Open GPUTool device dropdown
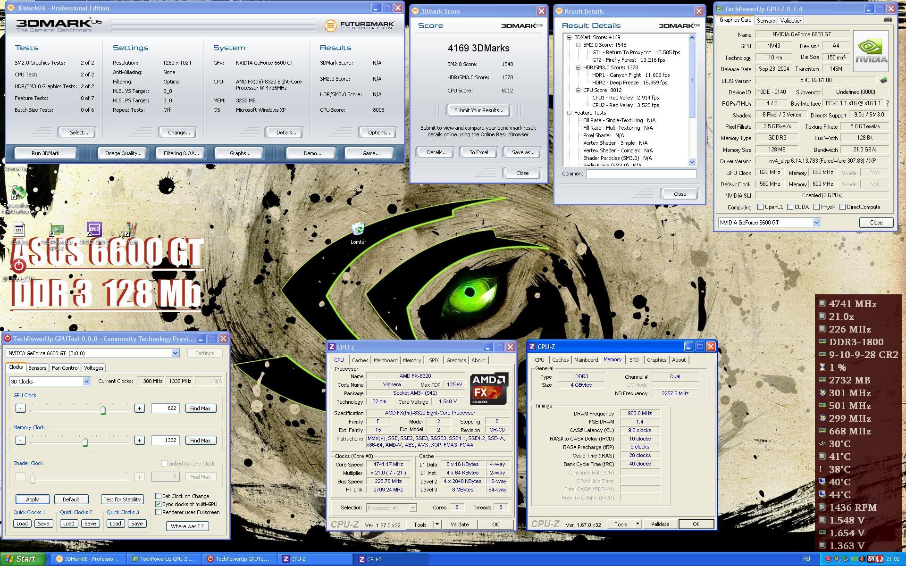906x566 pixels. pyautogui.click(x=175, y=353)
